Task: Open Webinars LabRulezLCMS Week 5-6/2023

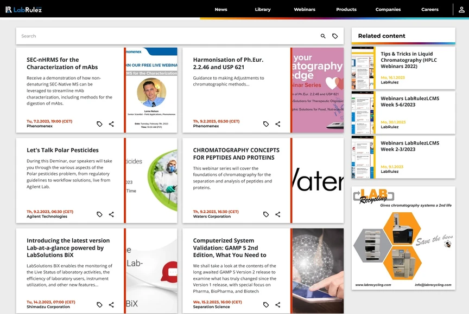Action: pos(410,102)
